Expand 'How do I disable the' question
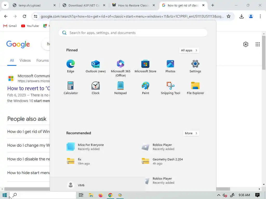 click(x=29, y=159)
